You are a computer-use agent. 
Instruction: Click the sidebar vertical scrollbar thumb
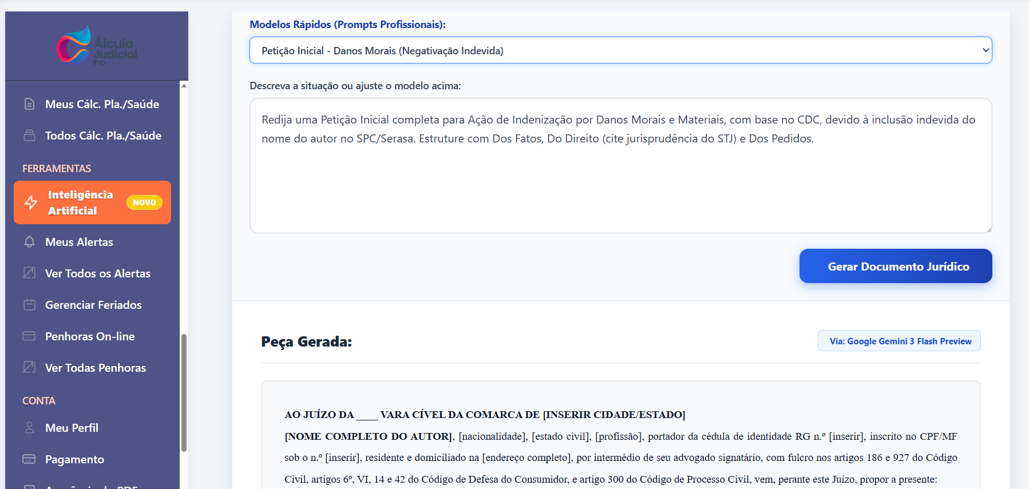(184, 392)
